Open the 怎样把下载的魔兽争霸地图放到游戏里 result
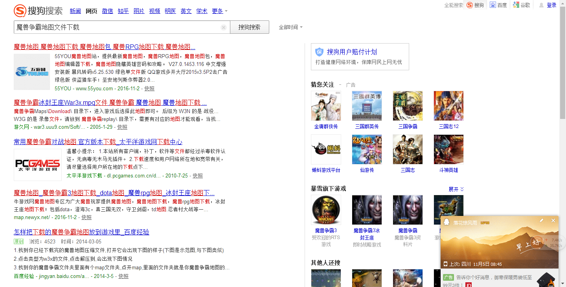566x287 pixels. [81, 232]
